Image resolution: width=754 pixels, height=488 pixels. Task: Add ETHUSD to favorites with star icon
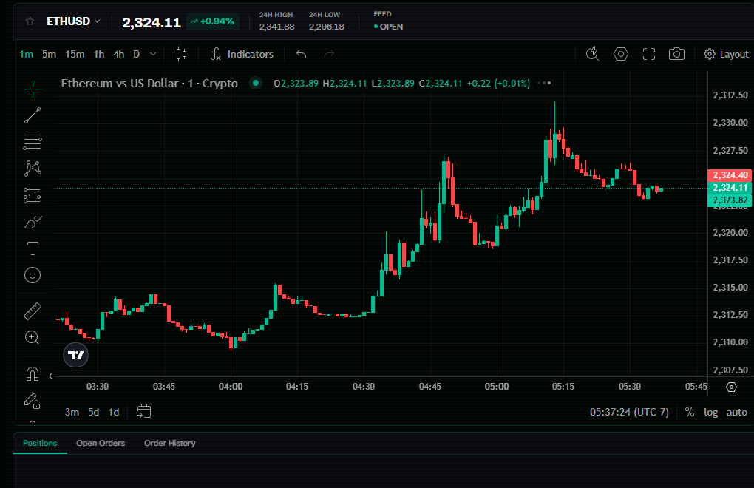click(x=30, y=21)
